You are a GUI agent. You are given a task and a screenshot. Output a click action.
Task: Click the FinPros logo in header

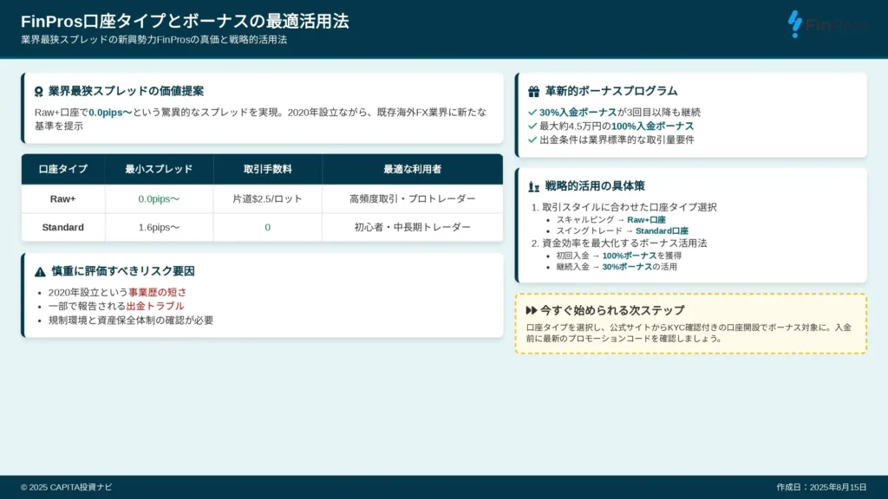coord(826,24)
